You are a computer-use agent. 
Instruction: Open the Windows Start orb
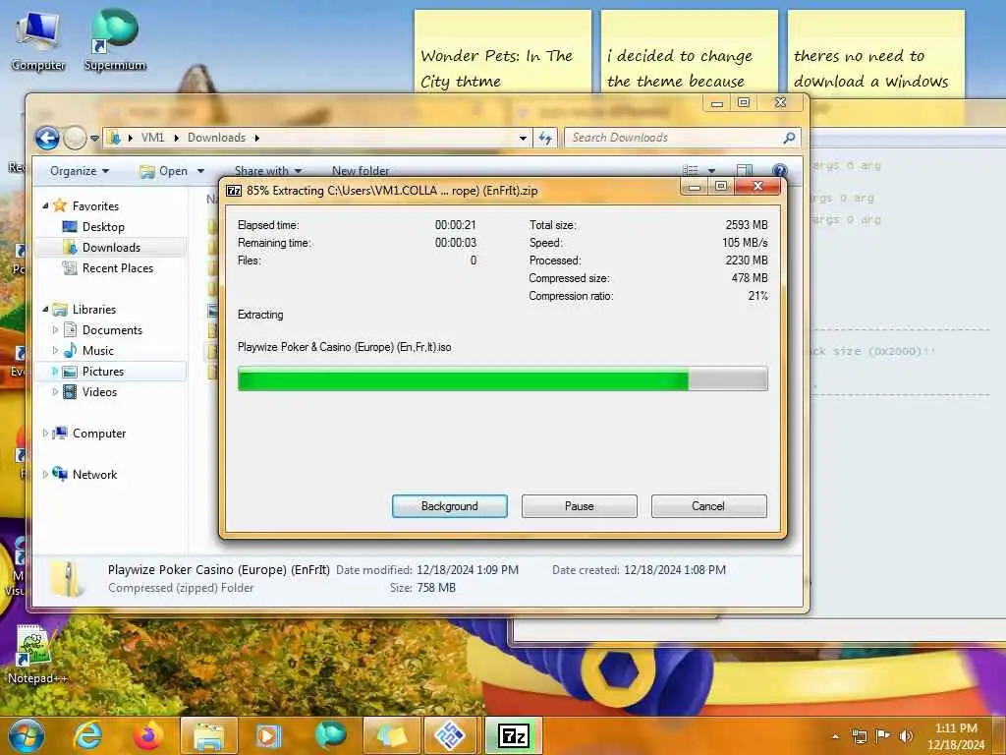pos(25,735)
